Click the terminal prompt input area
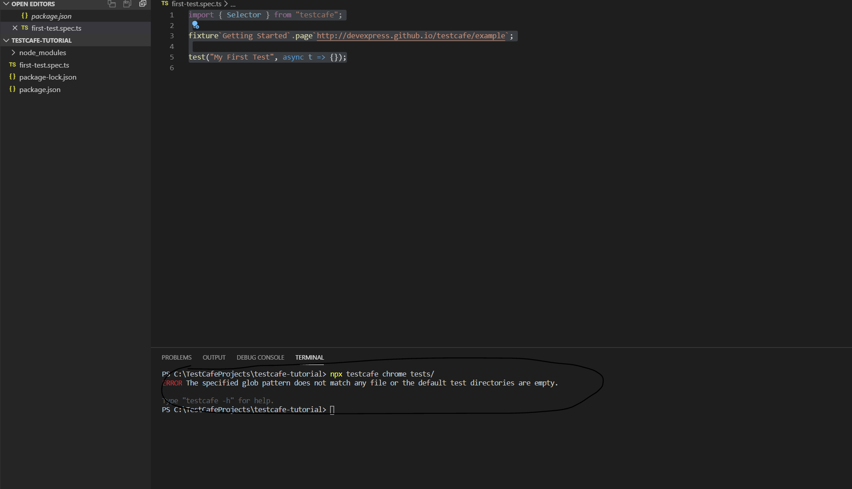852x489 pixels. coord(332,410)
